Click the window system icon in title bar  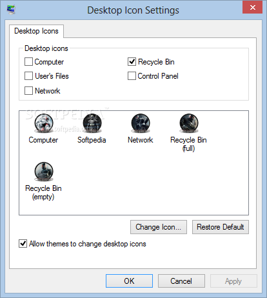pyautogui.click(x=11, y=10)
